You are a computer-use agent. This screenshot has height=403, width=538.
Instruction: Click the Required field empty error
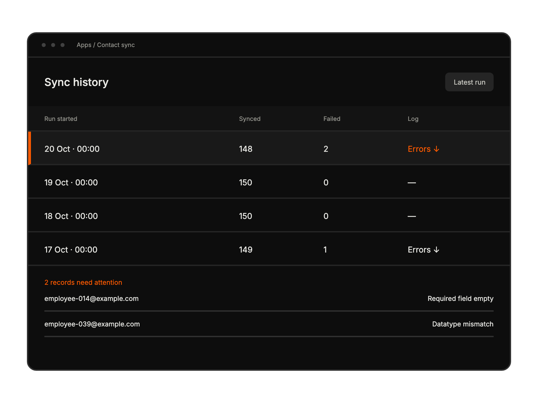click(x=460, y=299)
